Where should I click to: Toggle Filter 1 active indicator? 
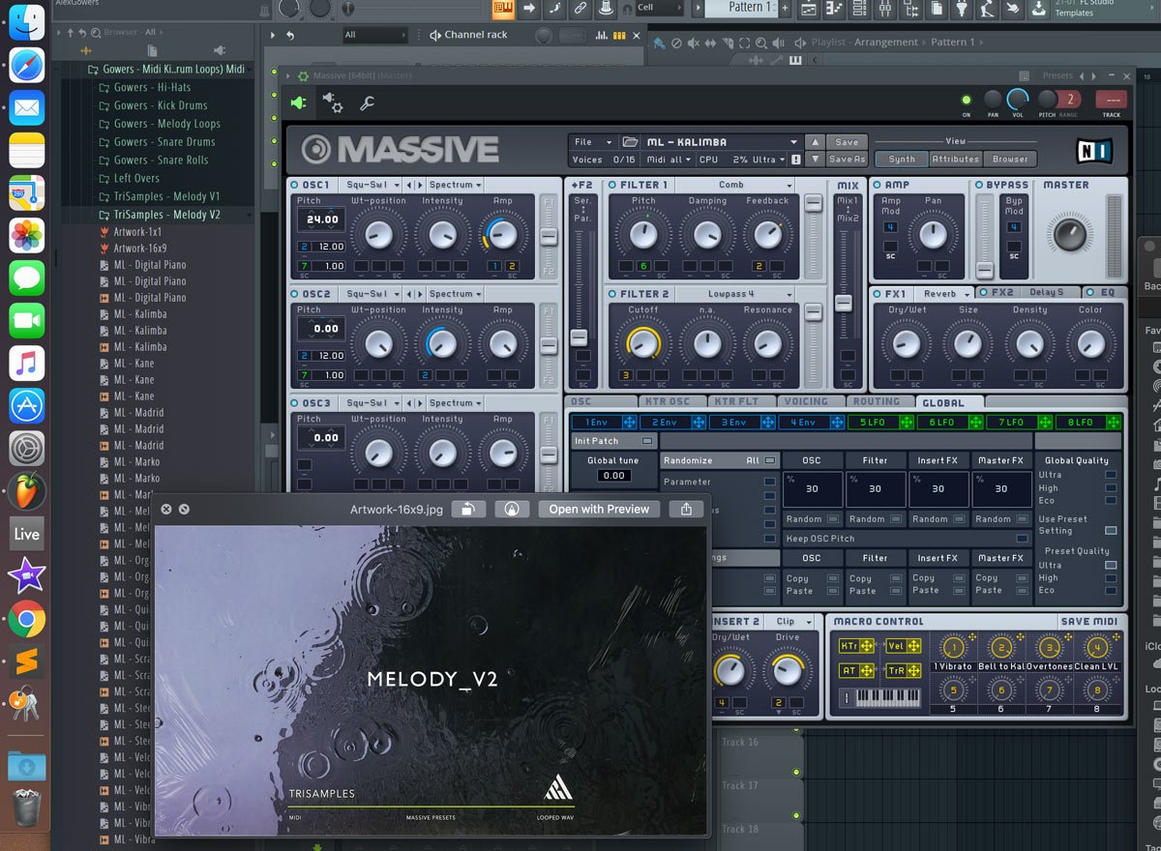coord(612,185)
